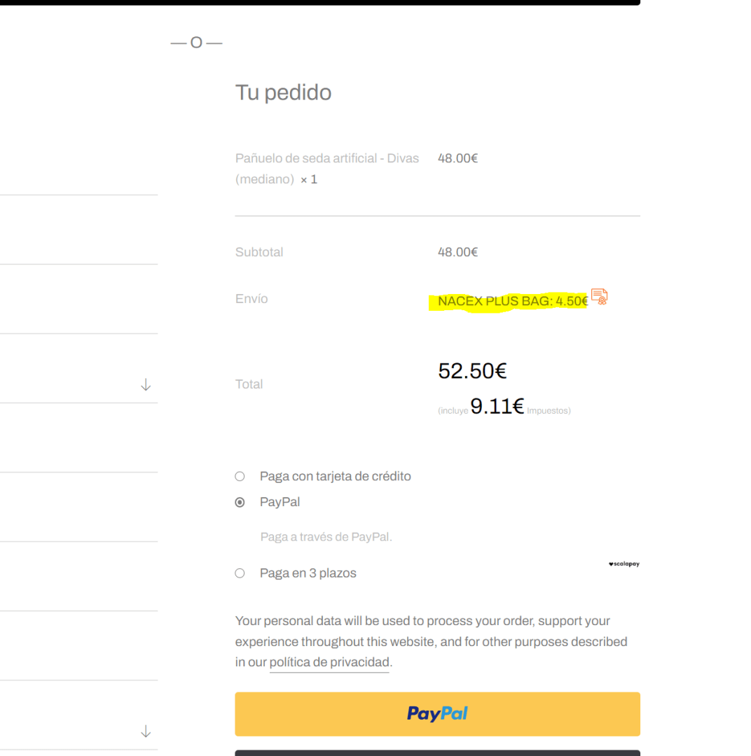Image resolution: width=751 pixels, height=756 pixels.
Task: Click the 9.11€ tax amount
Action: tap(497, 406)
